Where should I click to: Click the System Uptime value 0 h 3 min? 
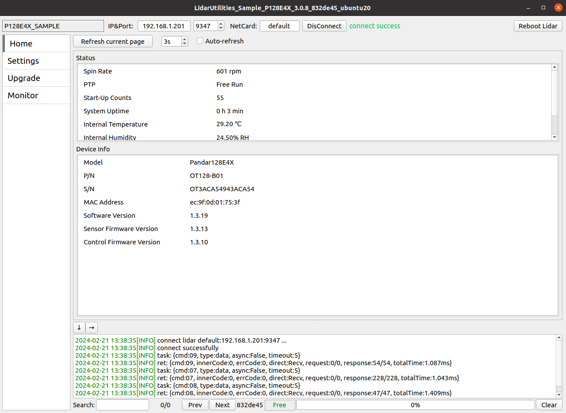coord(230,111)
